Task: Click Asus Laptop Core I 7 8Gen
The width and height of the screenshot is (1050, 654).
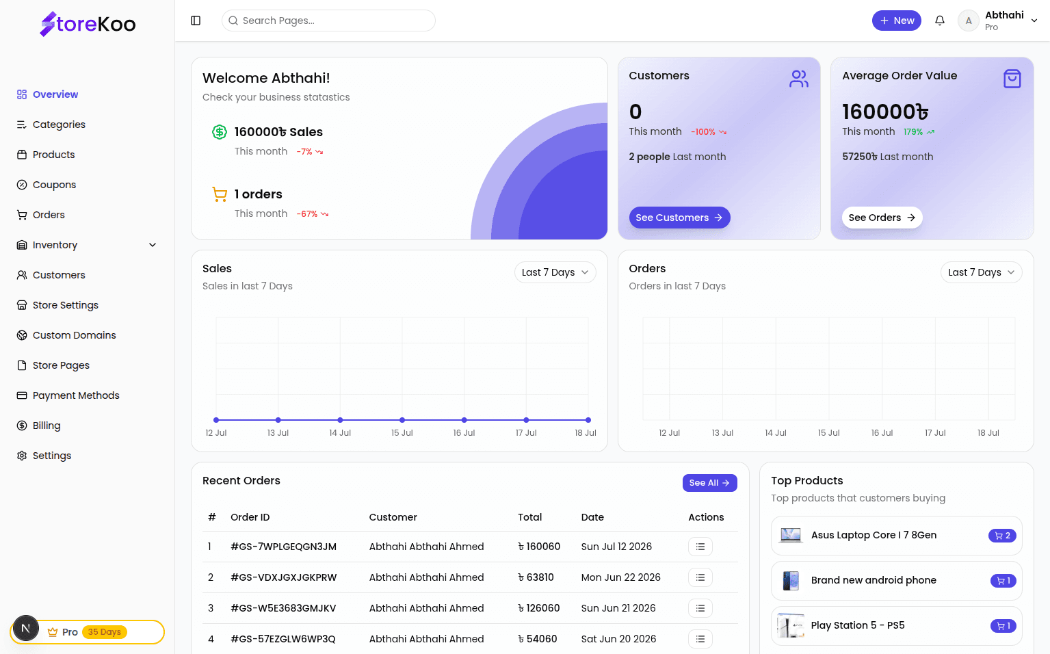Action: tap(874, 535)
